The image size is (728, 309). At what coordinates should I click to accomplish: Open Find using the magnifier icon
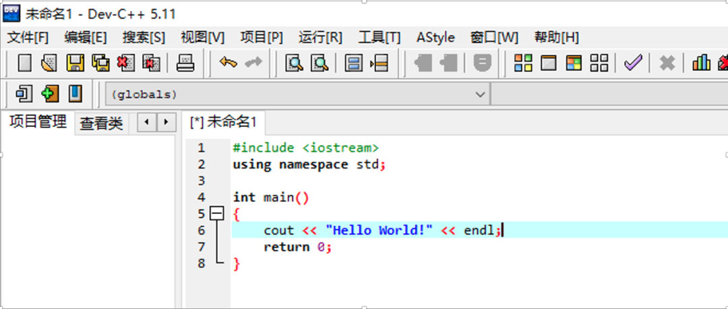[x=294, y=63]
